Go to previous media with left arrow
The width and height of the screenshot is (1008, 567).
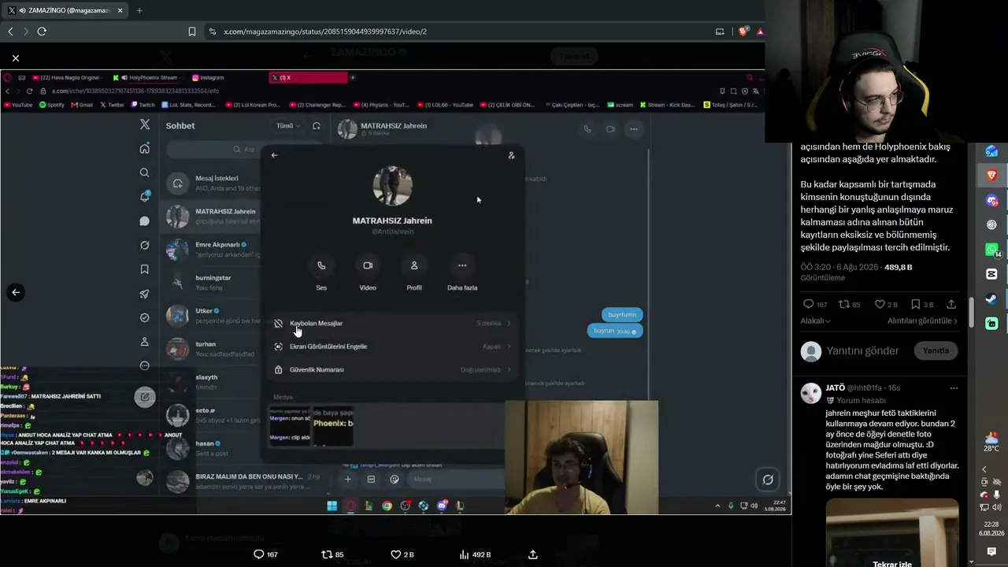click(16, 292)
